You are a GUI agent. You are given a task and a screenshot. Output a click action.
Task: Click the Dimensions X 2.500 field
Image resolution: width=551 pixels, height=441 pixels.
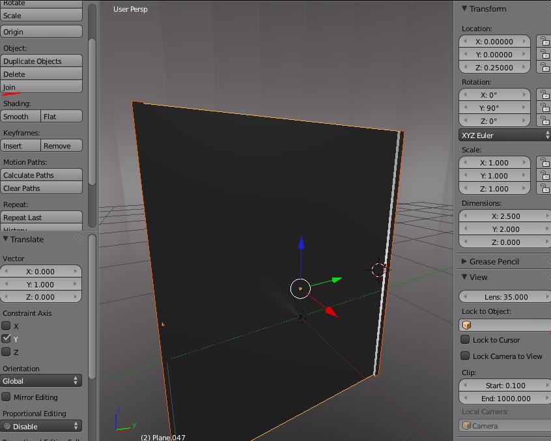505,216
